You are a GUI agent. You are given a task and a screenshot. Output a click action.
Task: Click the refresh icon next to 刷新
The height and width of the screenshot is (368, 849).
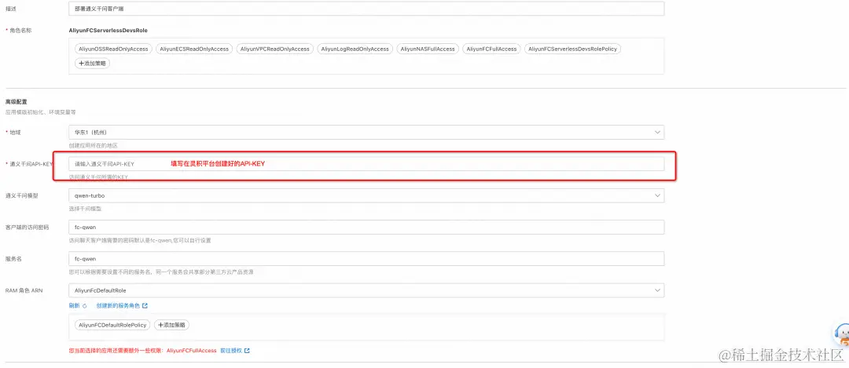click(x=84, y=306)
